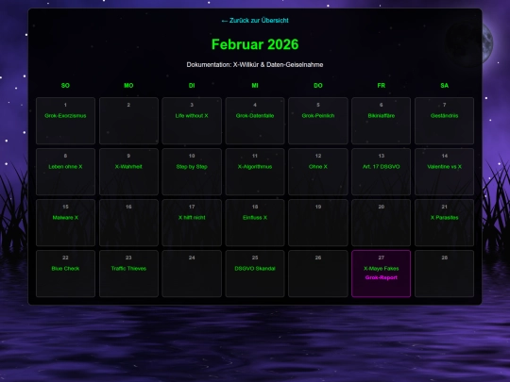Click the DO weekday header
Image resolution: width=510 pixels, height=382 pixels.
pos(317,86)
